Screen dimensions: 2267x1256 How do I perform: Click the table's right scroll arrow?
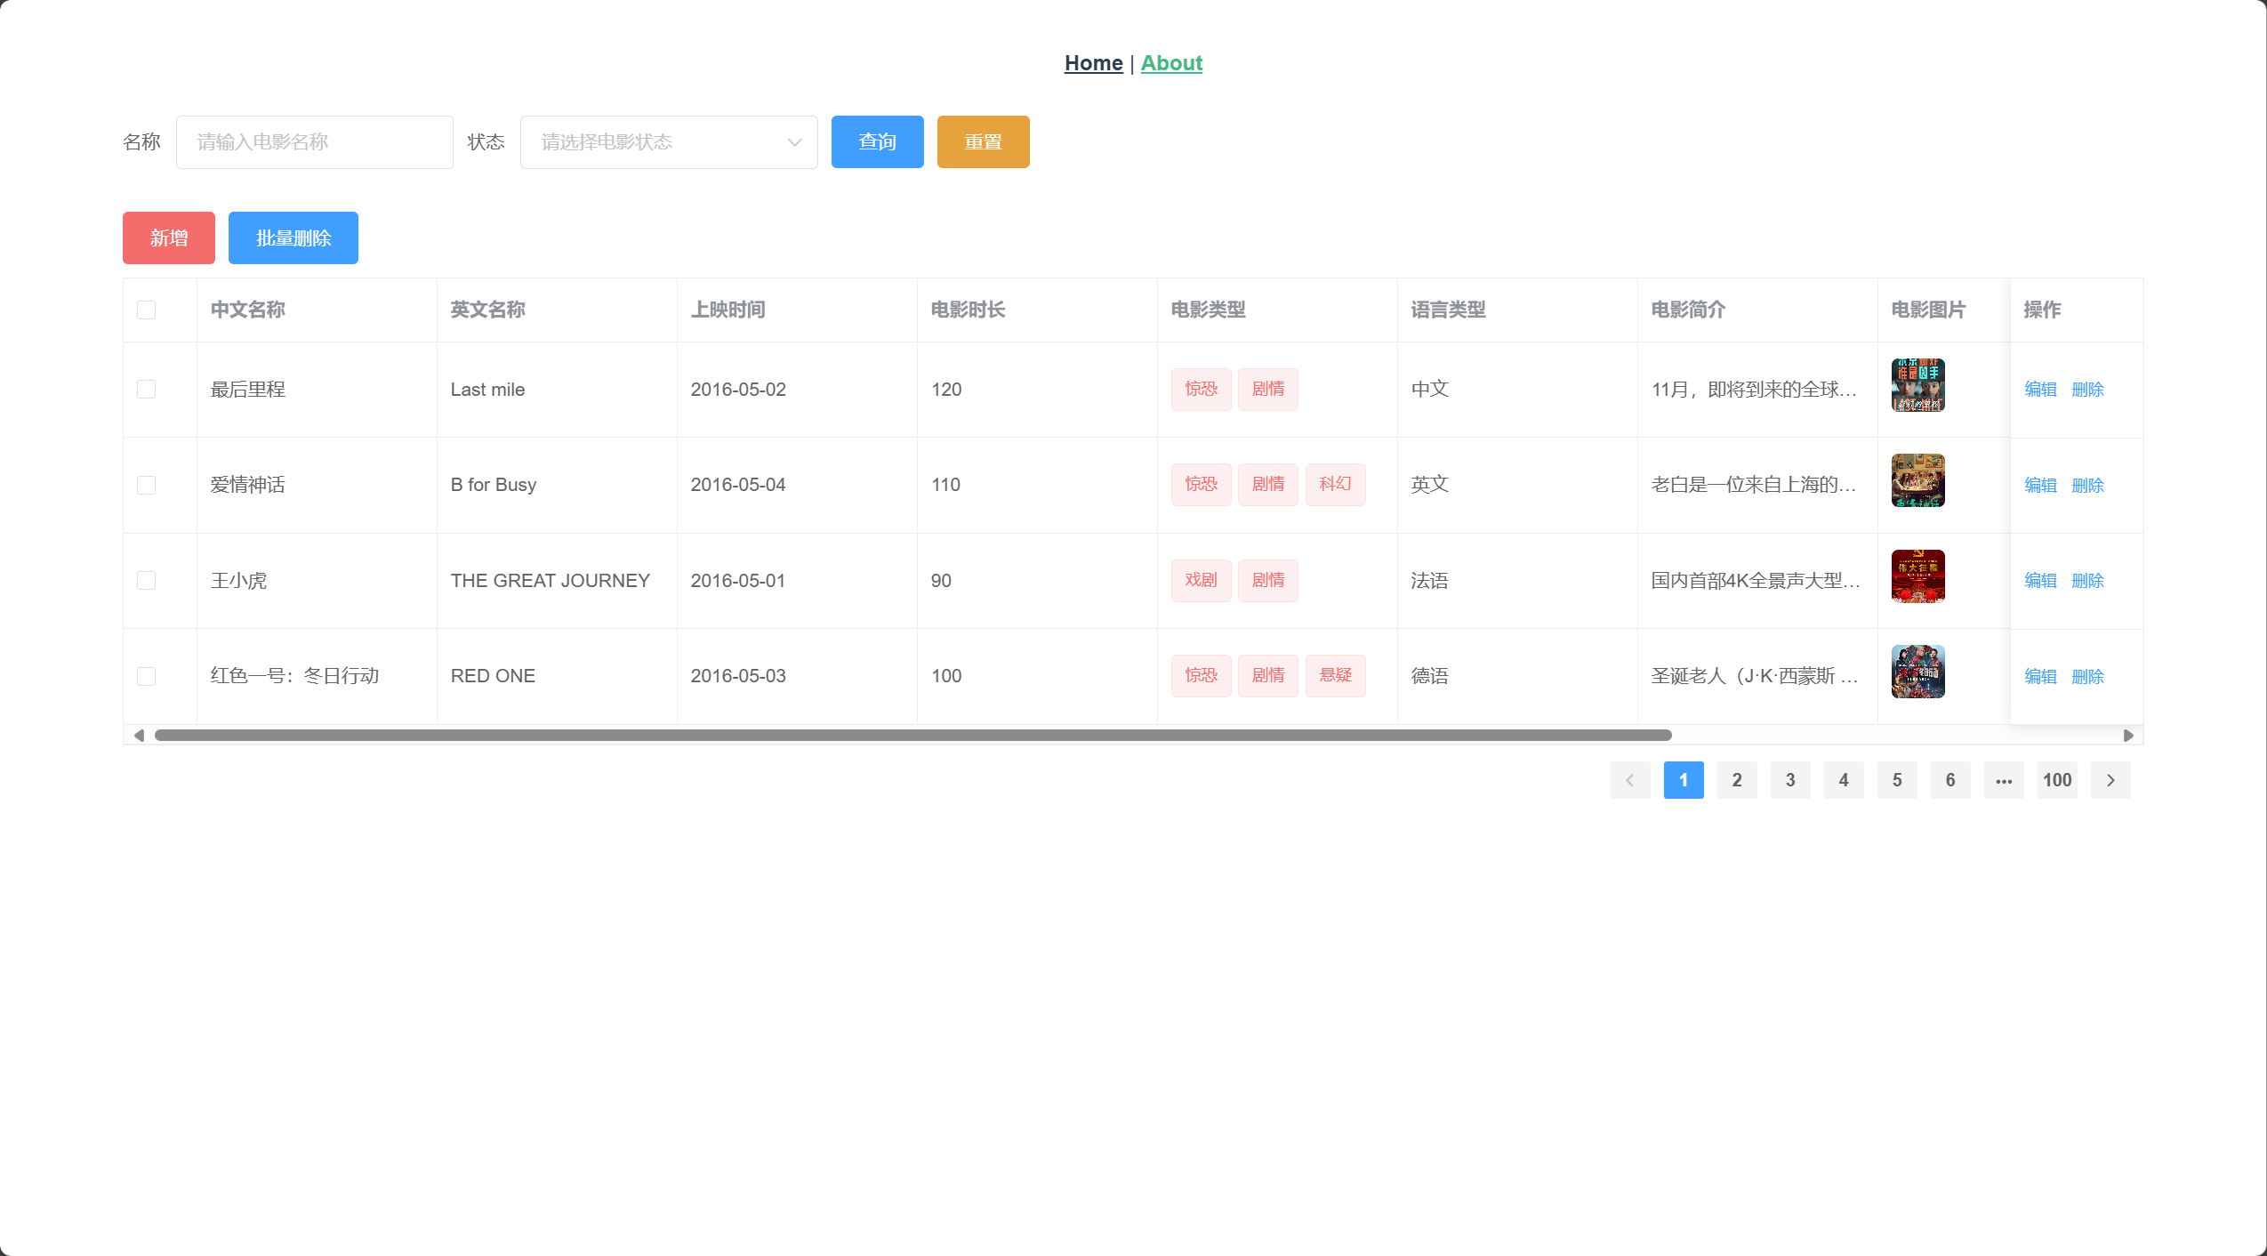coord(2128,735)
